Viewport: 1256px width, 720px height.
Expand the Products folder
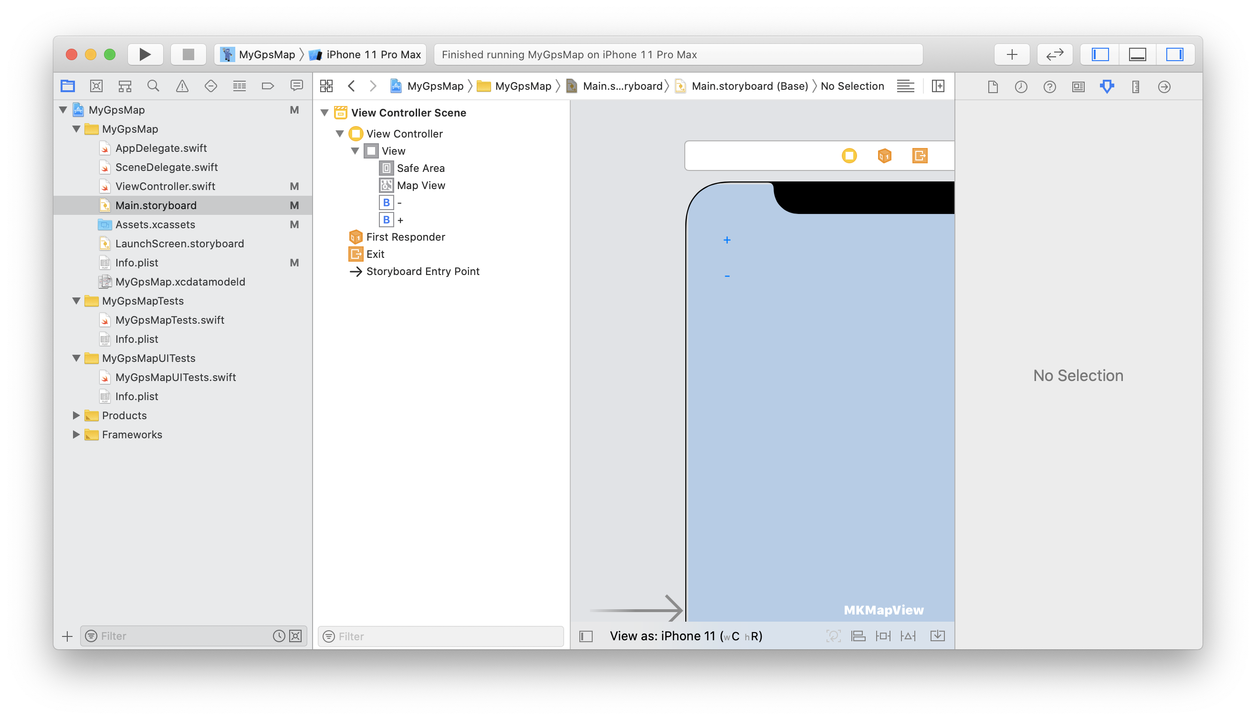[x=76, y=415]
